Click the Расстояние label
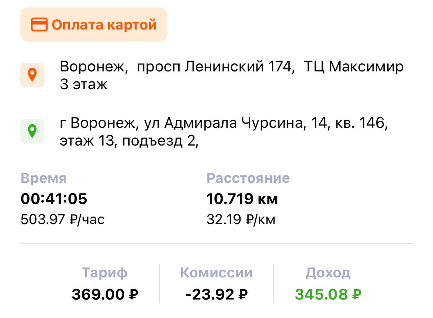 coord(248,178)
